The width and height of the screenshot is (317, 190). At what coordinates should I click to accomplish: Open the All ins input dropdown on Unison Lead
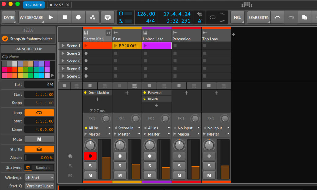(157, 128)
